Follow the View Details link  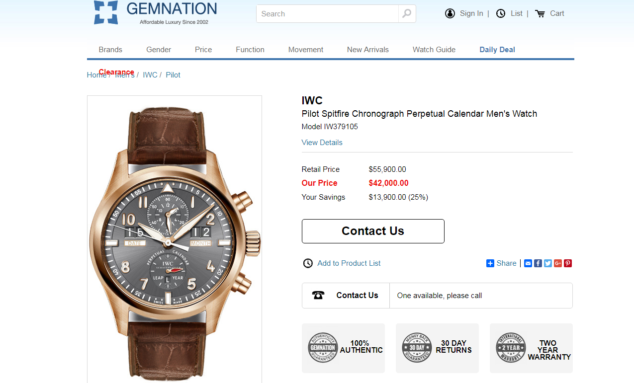click(x=322, y=143)
